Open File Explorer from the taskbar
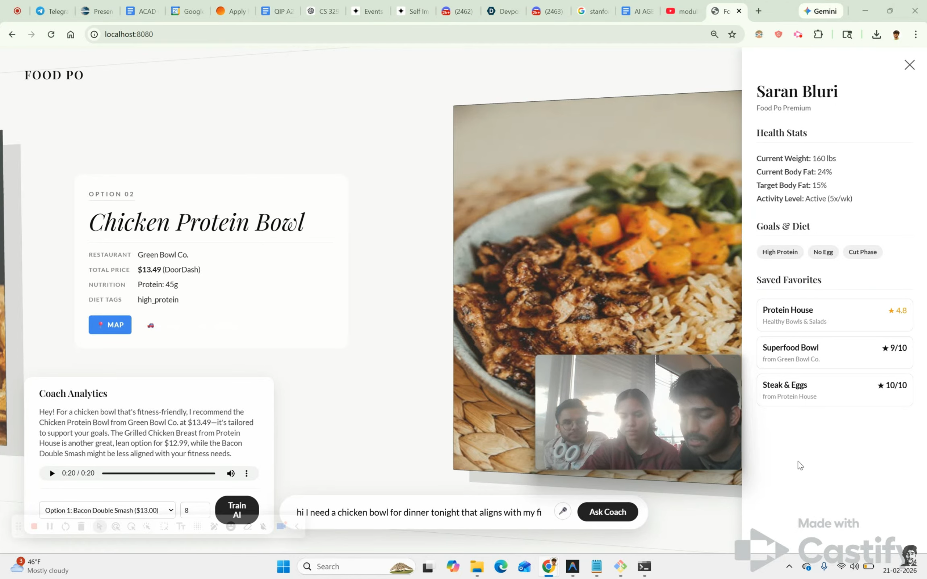The image size is (927, 579). pos(477,566)
